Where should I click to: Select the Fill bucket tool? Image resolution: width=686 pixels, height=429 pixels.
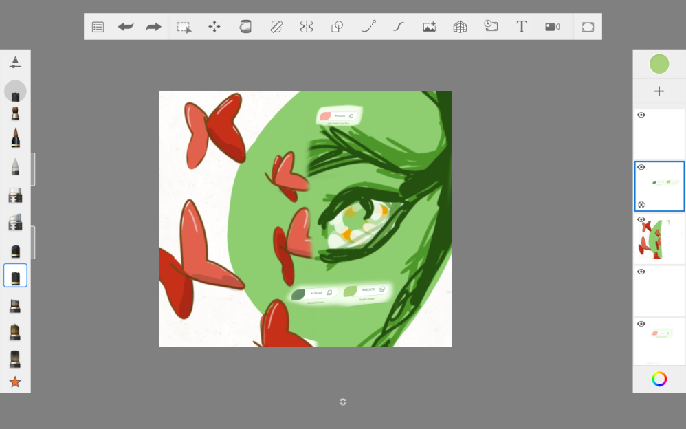245,27
